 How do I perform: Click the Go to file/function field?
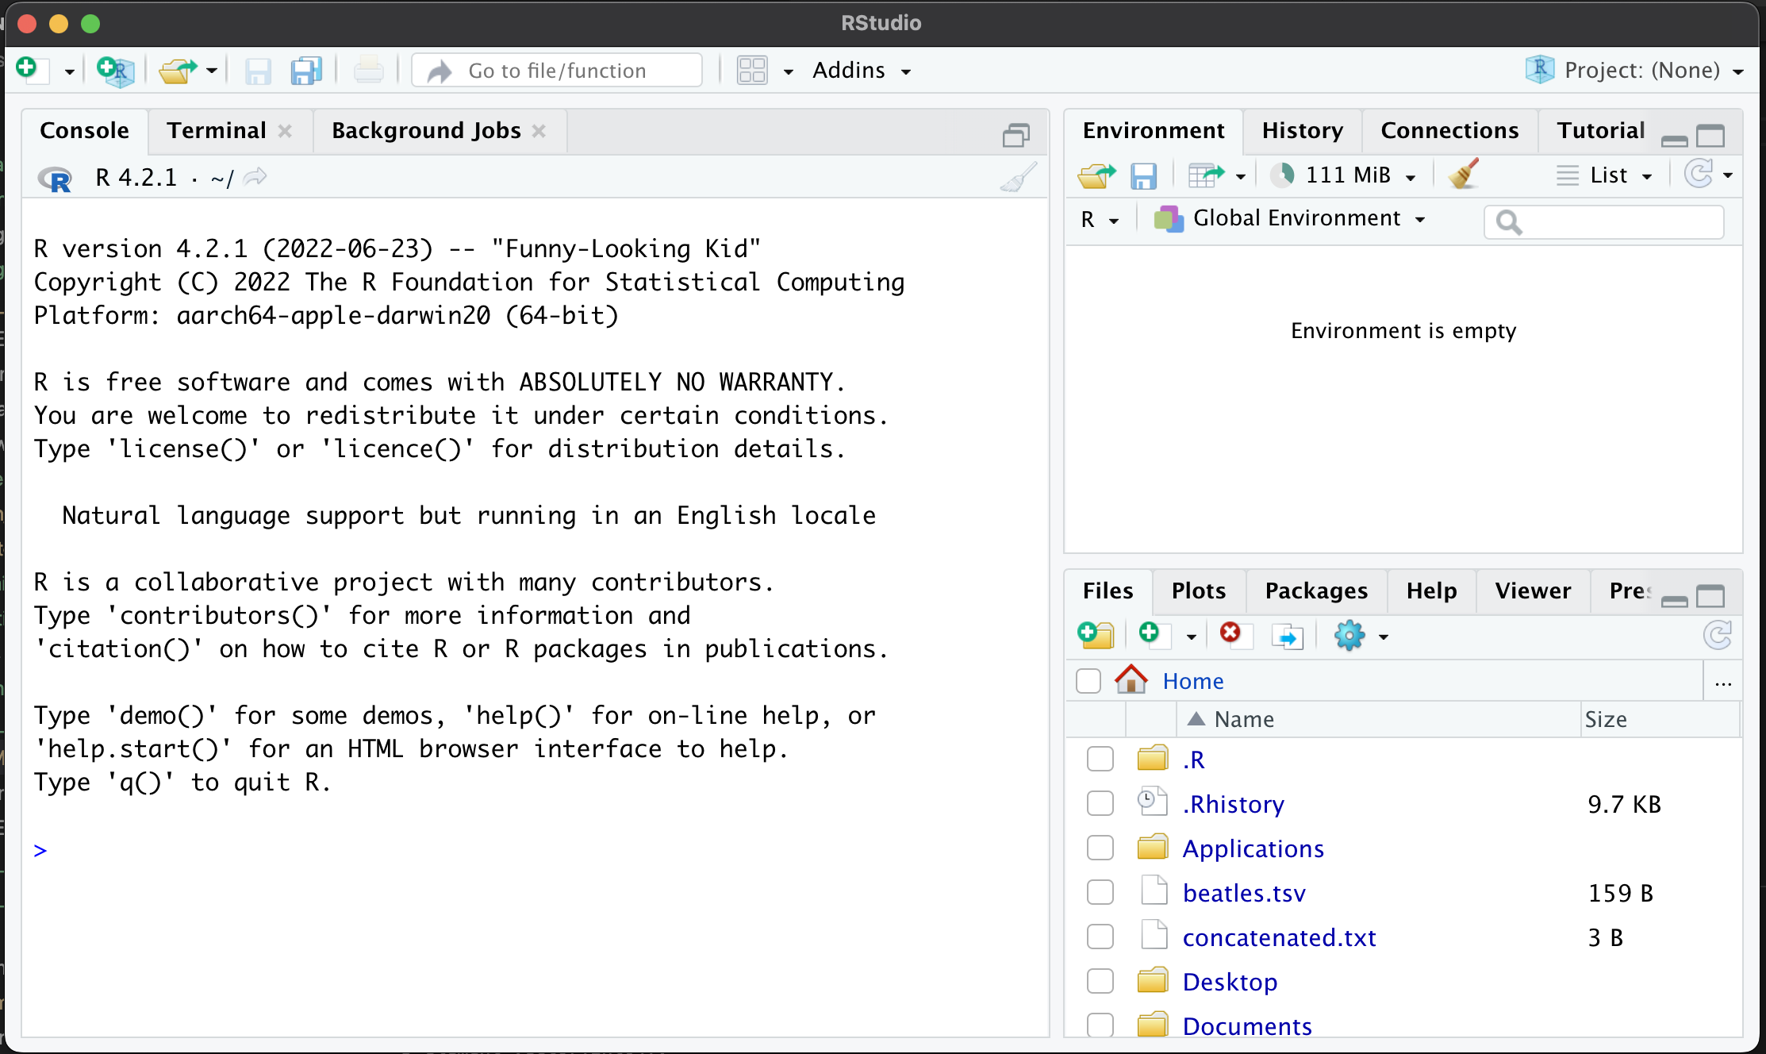pyautogui.click(x=557, y=71)
